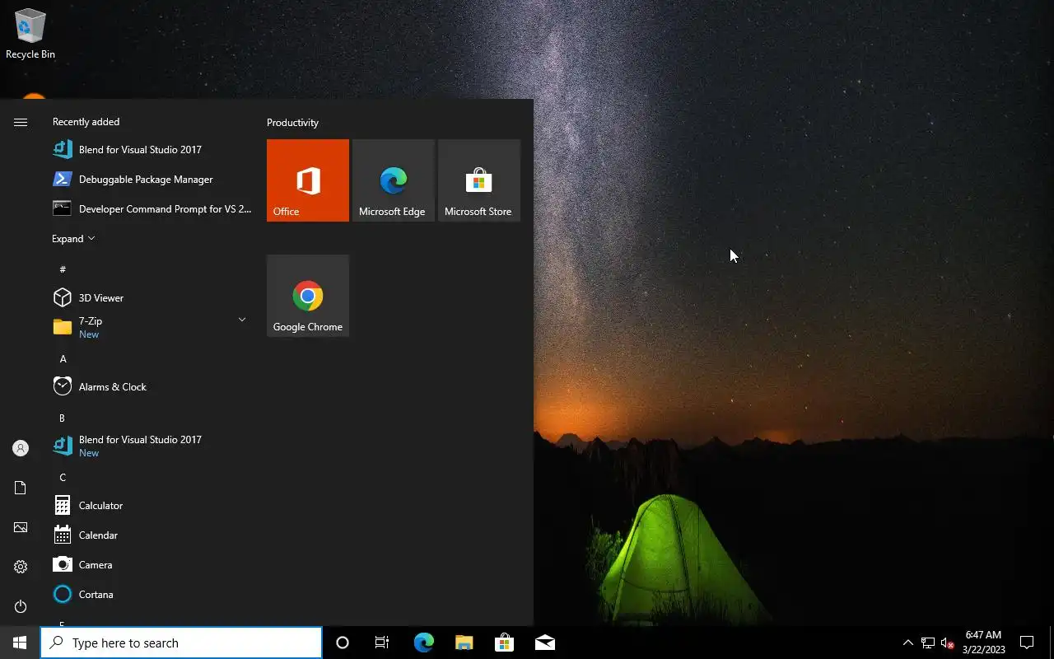1054x659 pixels.
Task: Open Documents from Start sidebar
Action: (21, 488)
